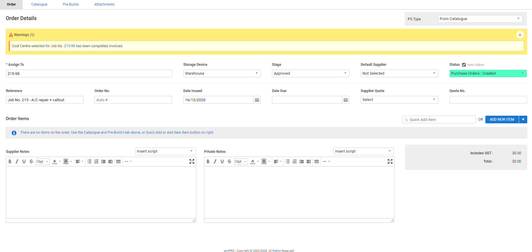Image resolution: width=532 pixels, height=252 pixels.
Task: Underline text in Supplier Notes editor
Action: 24,161
